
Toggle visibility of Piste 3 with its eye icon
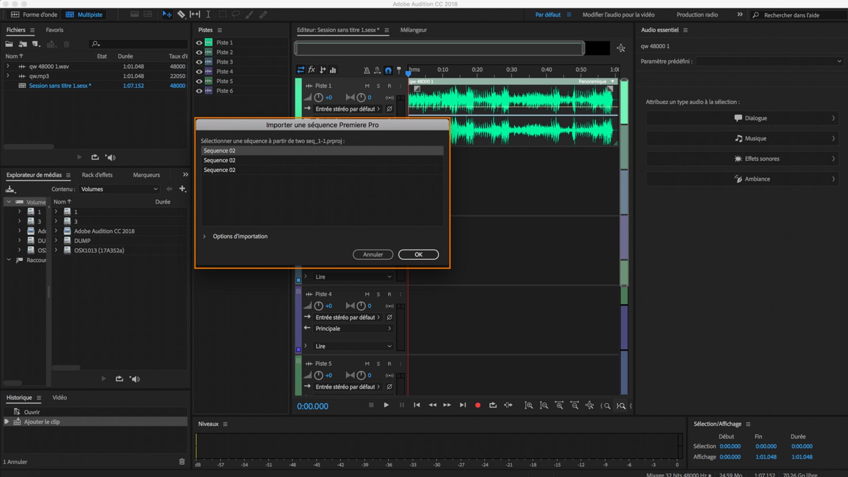click(x=199, y=62)
